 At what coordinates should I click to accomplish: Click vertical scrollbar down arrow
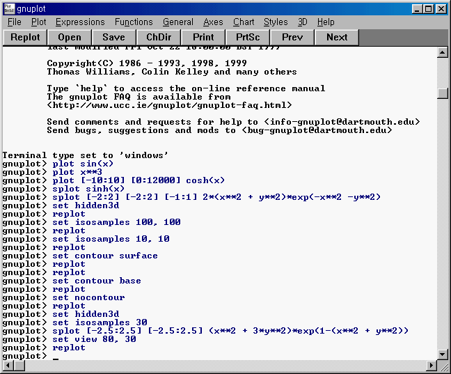tap(443, 354)
